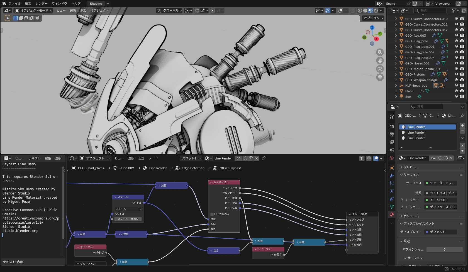
Task: Adjust the スケール 0.500 value slider
Action: [128, 219]
